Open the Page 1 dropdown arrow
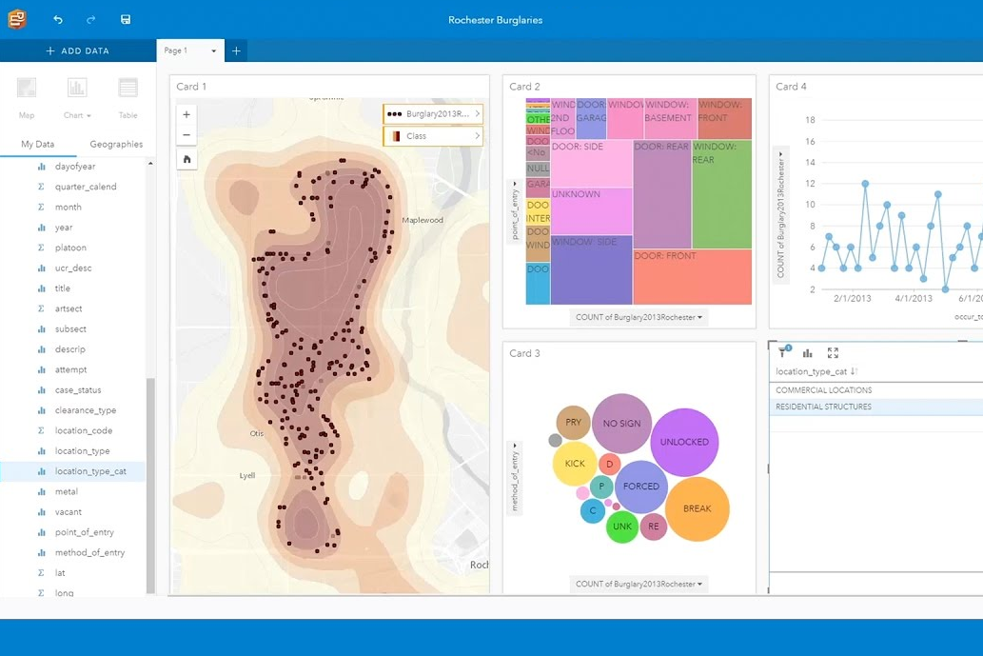Screen dimensions: 983x656 (x=214, y=50)
